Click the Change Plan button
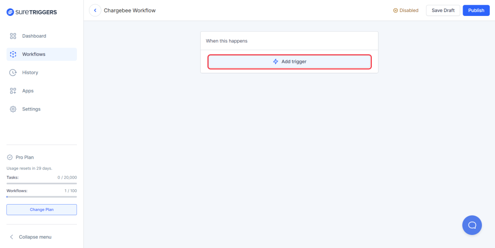The image size is (495, 248). 42,209
